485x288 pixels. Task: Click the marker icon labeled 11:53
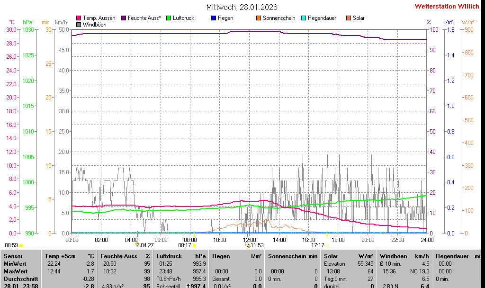[x=248, y=245]
